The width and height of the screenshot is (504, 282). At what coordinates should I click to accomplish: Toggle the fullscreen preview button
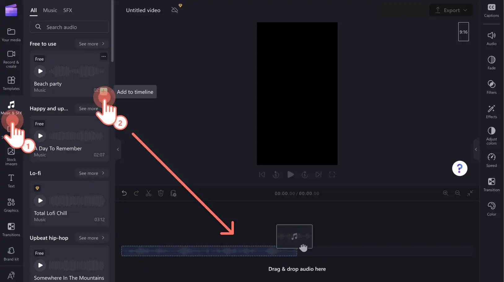[x=332, y=175]
